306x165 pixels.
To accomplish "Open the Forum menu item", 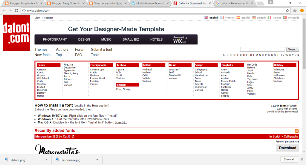I will 80,50.
